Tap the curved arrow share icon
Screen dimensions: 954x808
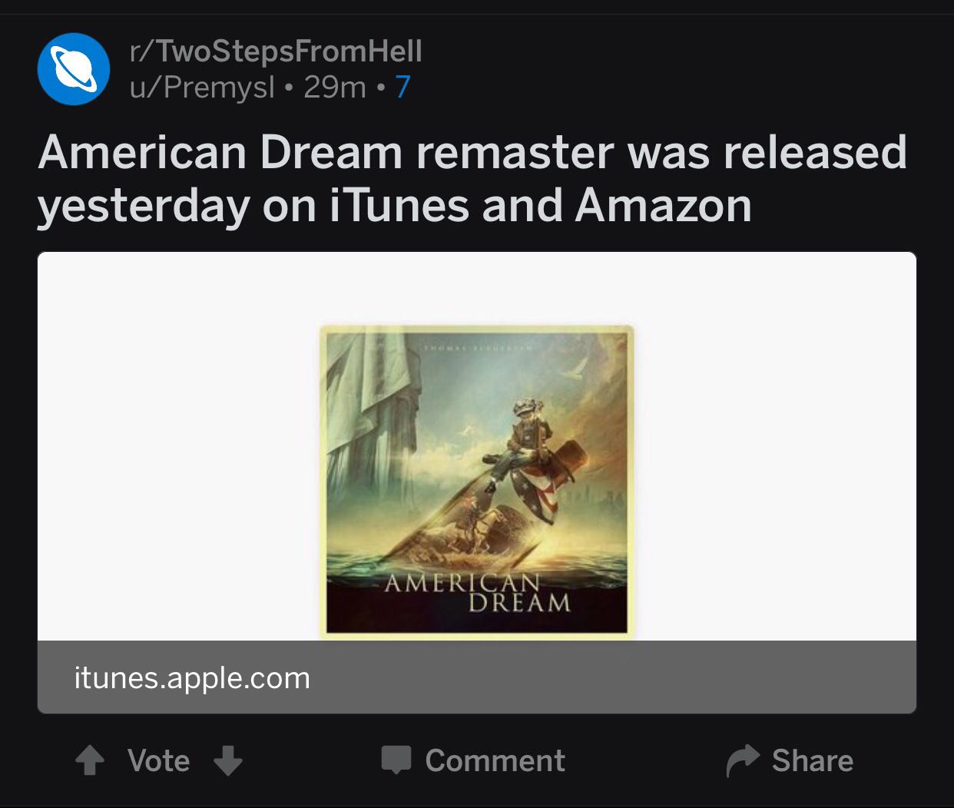(743, 760)
